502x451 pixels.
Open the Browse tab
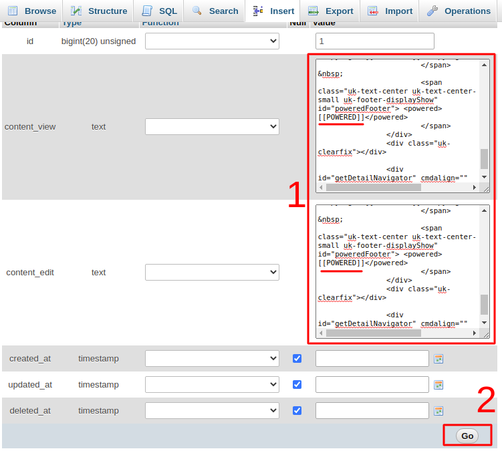coord(31,11)
